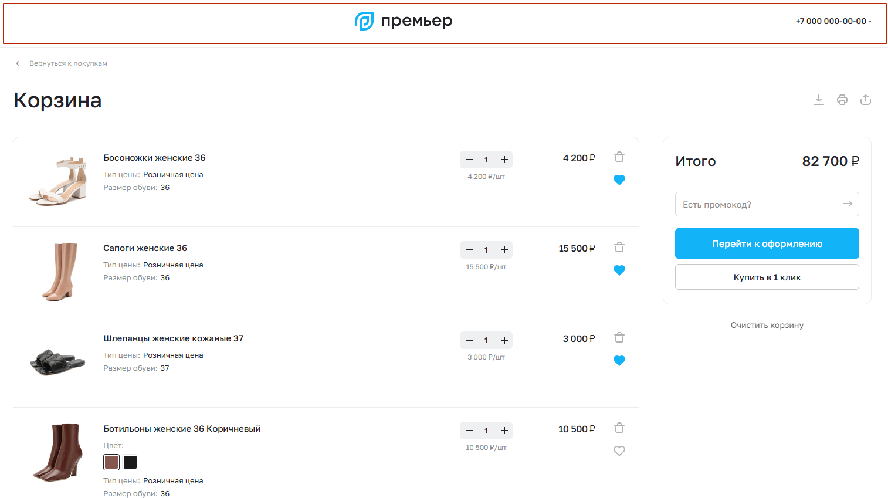Screen dimensions: 888x498
Task: Decrease quantity of Шлепанцы женские кожаные 37
Action: (469, 340)
